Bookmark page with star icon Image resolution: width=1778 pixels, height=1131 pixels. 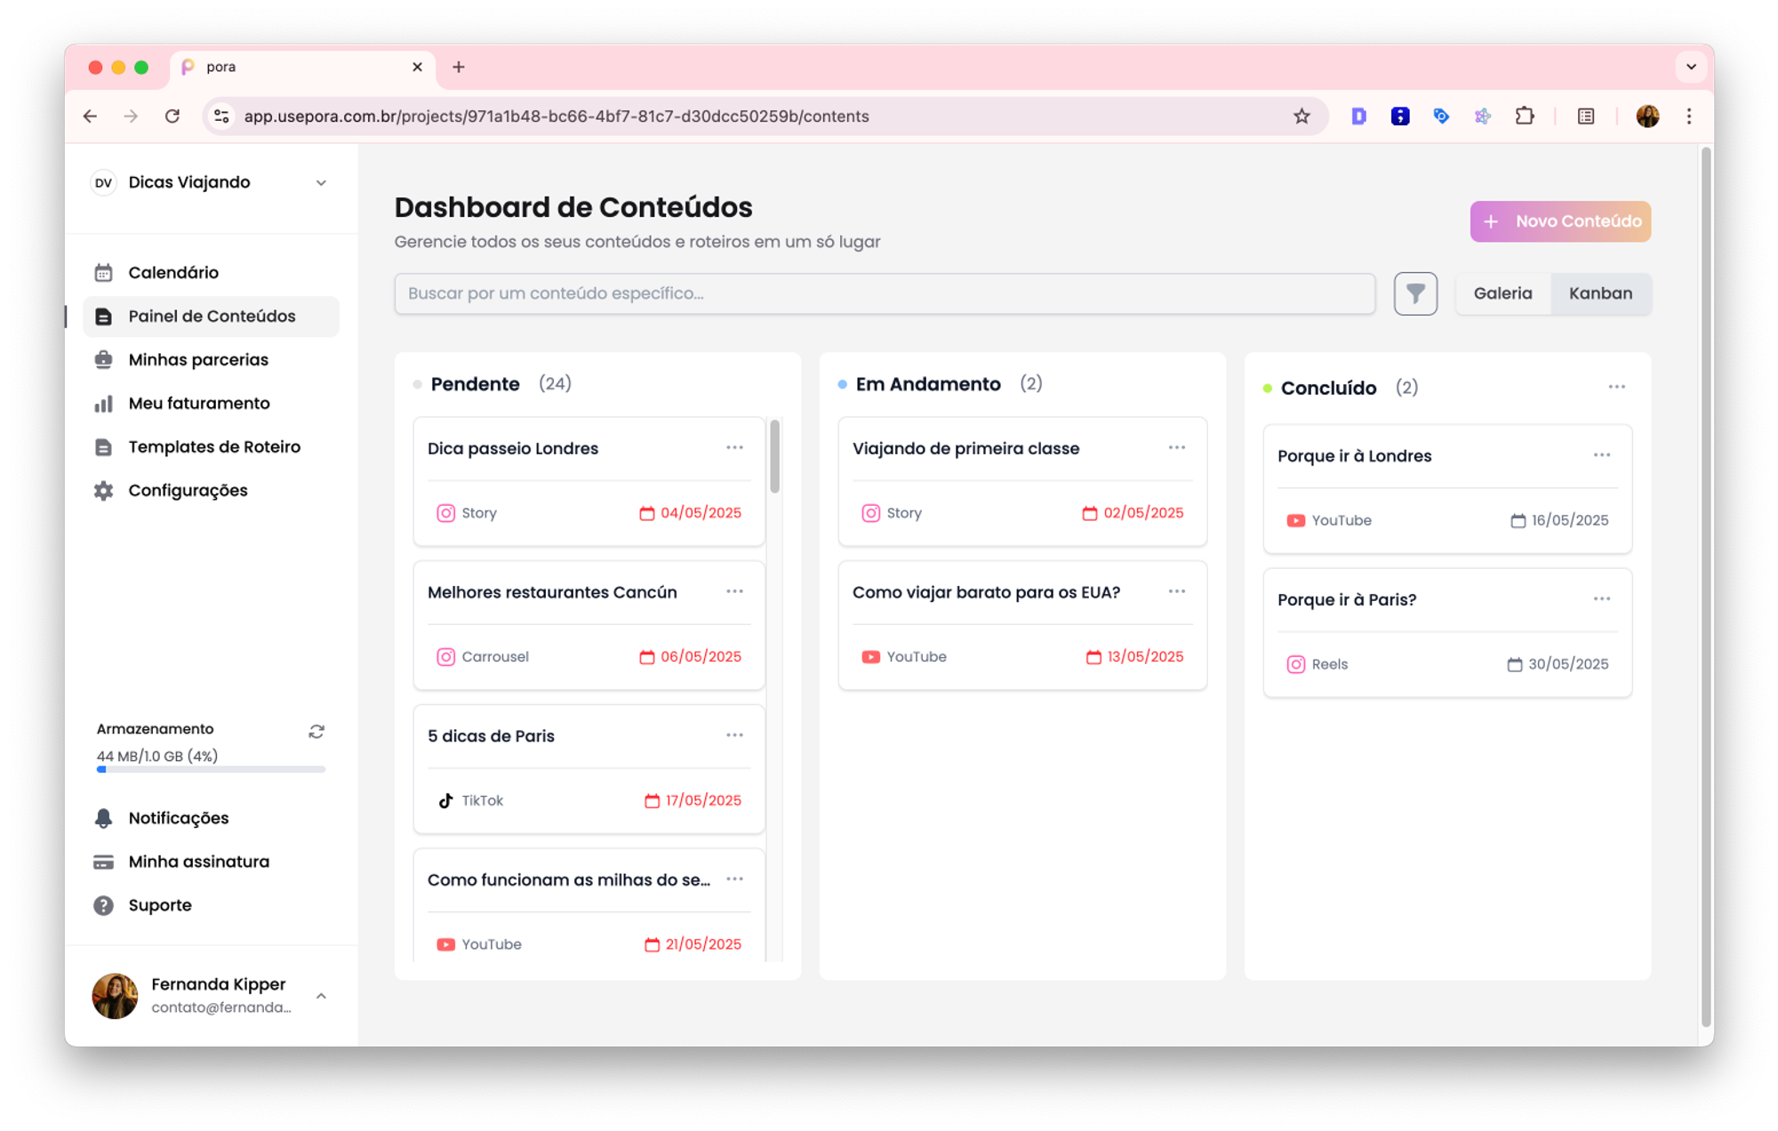click(1301, 116)
